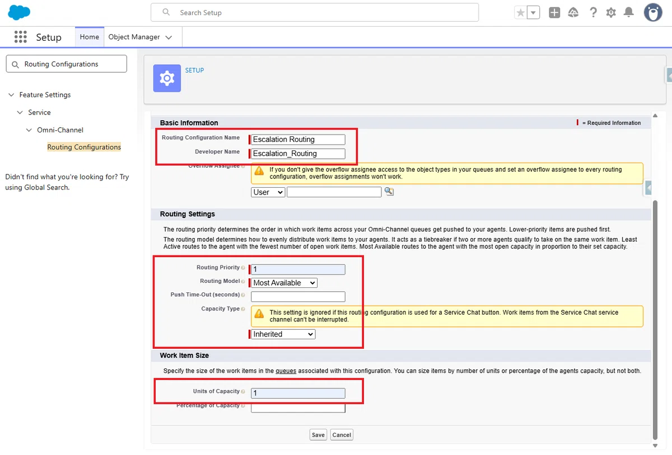
Task: Collapse the Omni-Channel tree node
Action: (29, 130)
